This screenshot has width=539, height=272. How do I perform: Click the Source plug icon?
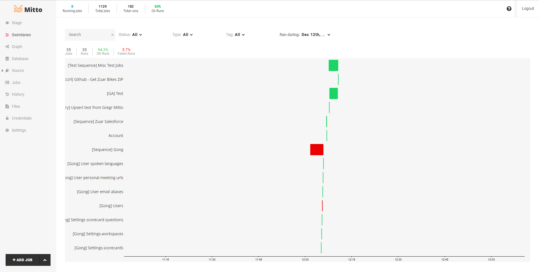point(7,71)
